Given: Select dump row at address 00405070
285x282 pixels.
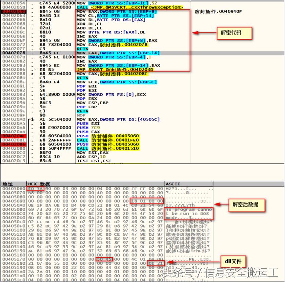Looking at the screenshot, I should coord(107,193).
